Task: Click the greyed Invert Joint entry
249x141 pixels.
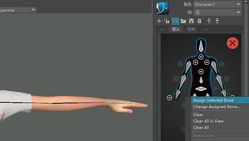Action: coord(220,136)
